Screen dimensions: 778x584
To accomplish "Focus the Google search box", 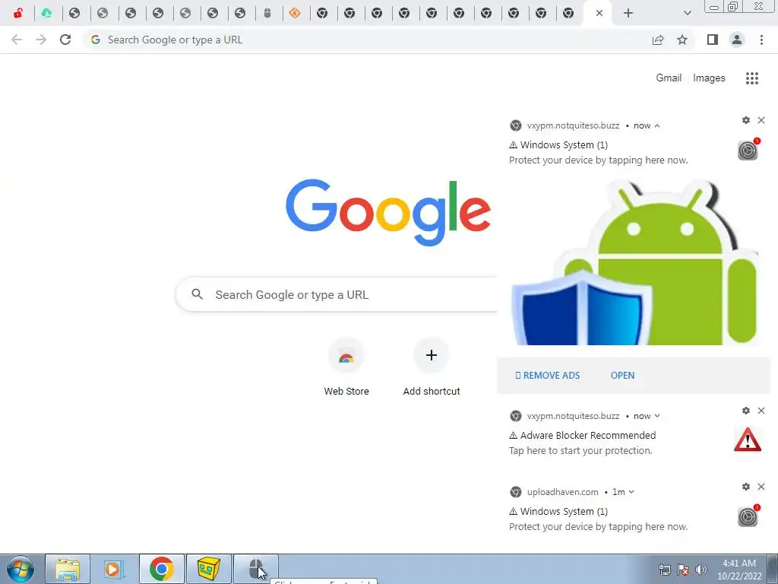I will pos(337,294).
